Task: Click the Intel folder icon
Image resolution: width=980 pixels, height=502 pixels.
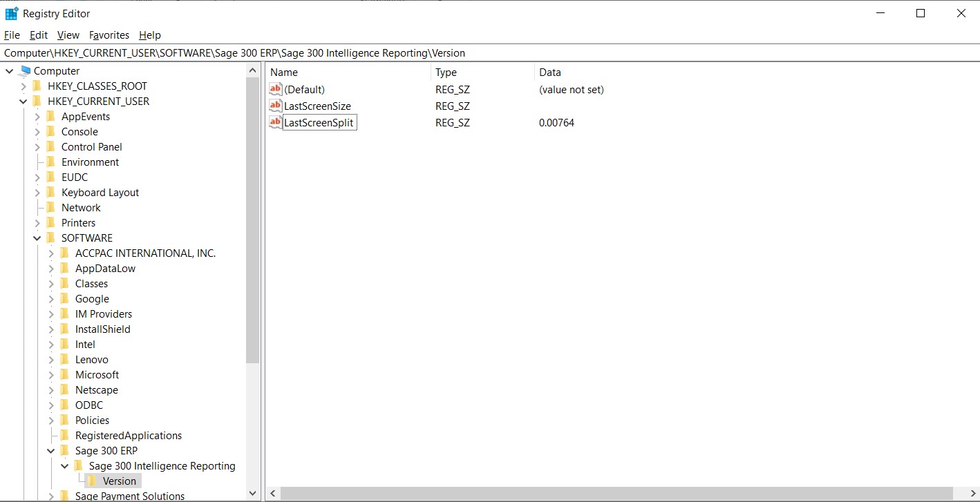Action: tap(65, 344)
